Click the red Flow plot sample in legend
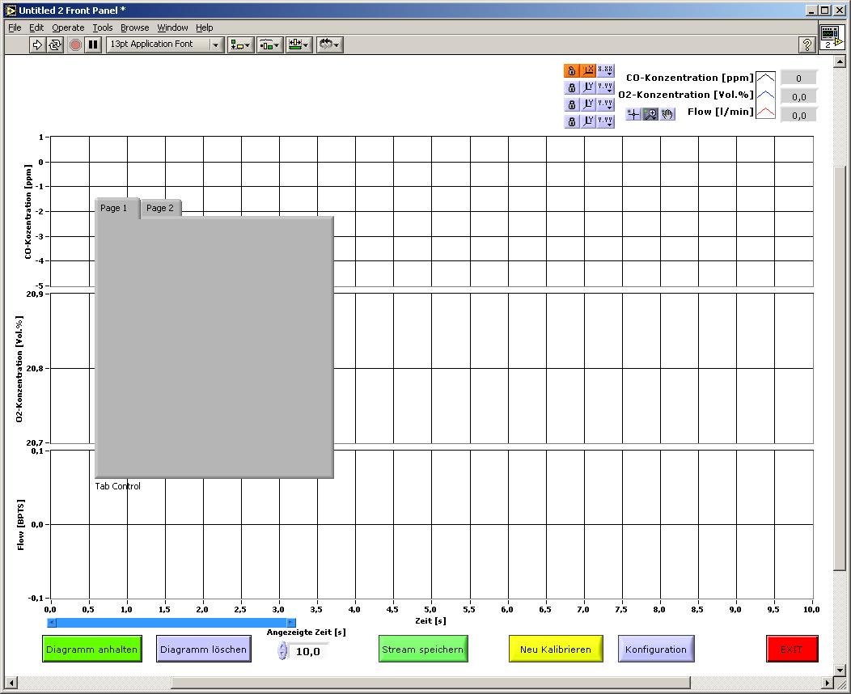This screenshot has height=694, width=851. point(766,112)
